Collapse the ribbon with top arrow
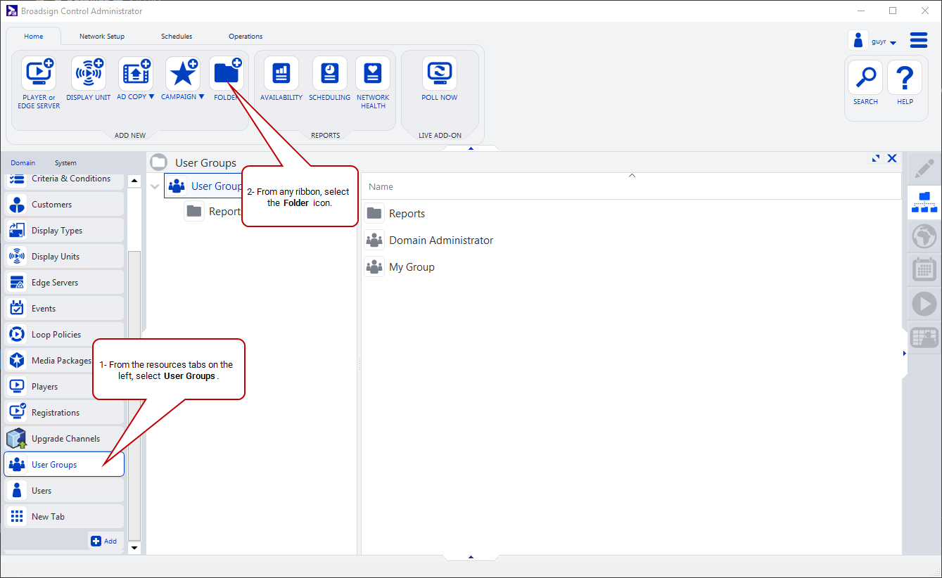The image size is (942, 578). (471, 148)
